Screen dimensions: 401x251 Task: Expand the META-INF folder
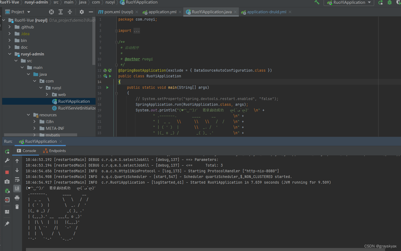(x=34, y=128)
